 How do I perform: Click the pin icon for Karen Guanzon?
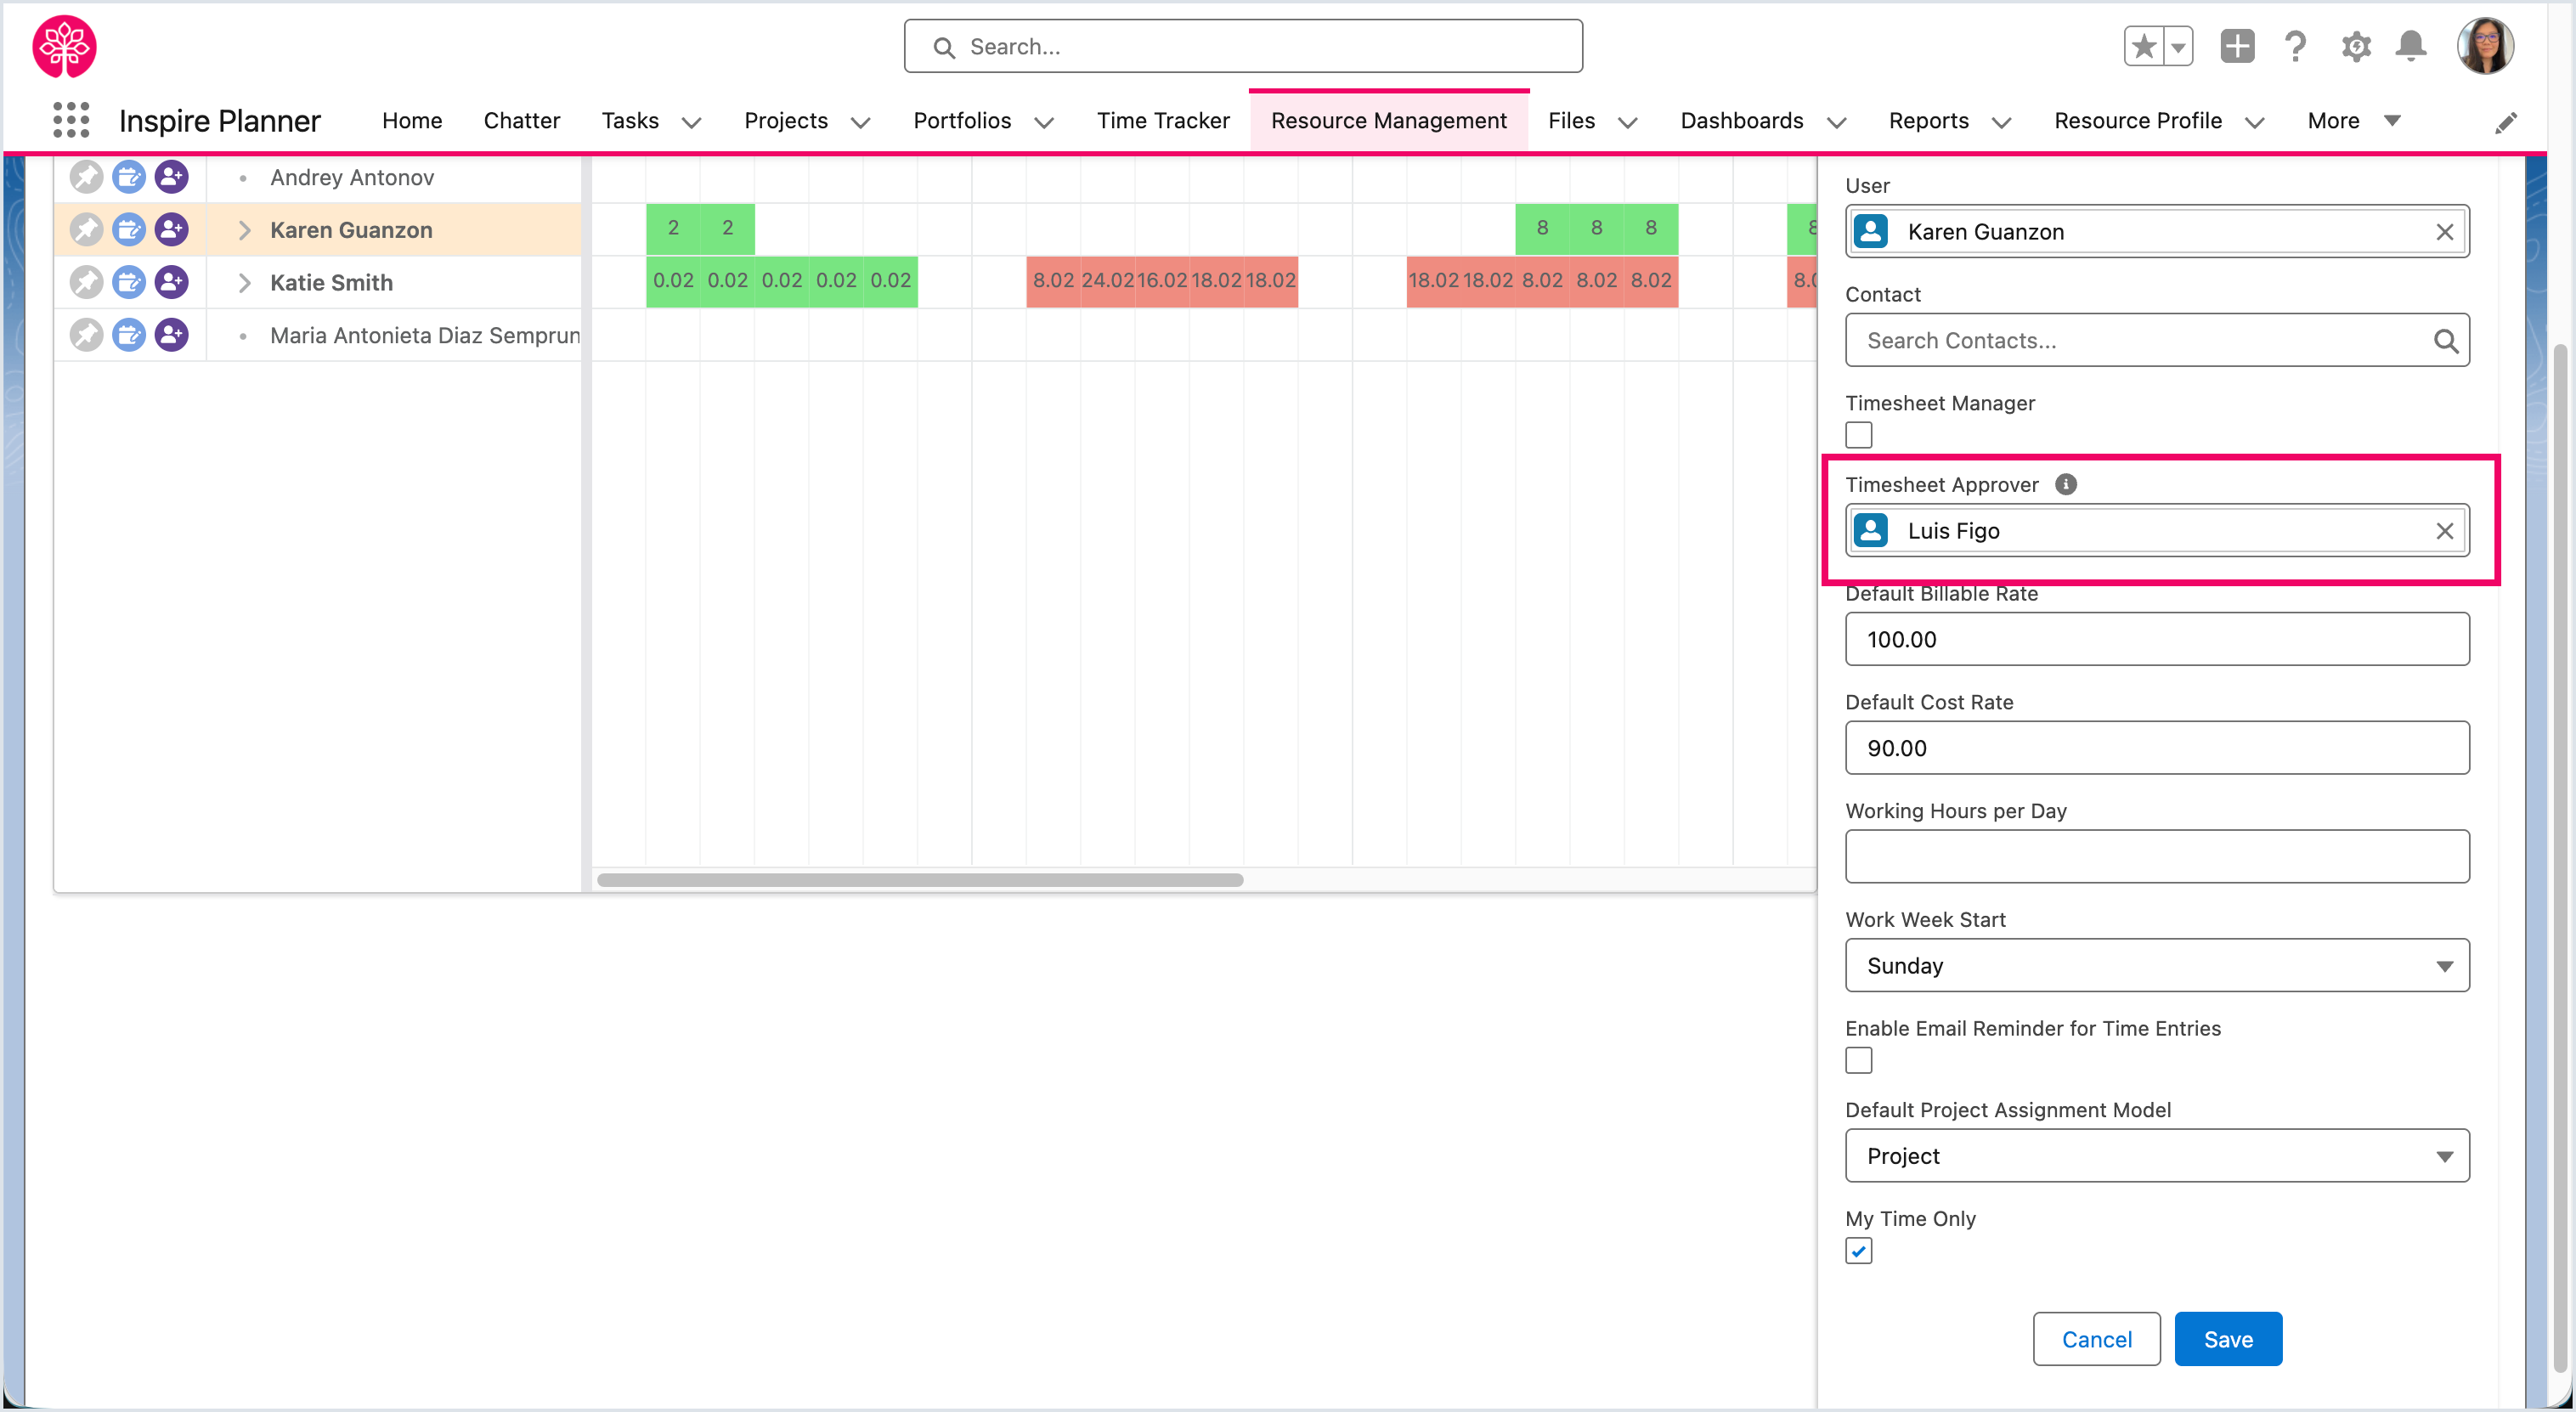(x=86, y=230)
